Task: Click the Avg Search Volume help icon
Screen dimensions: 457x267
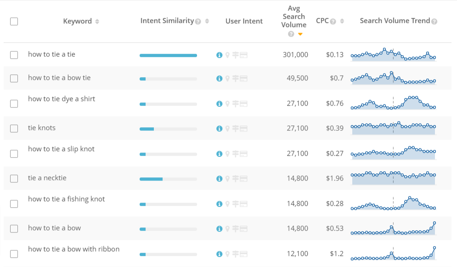Action: tap(291, 34)
